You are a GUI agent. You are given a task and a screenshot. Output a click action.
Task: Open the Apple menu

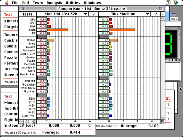point(7,3)
